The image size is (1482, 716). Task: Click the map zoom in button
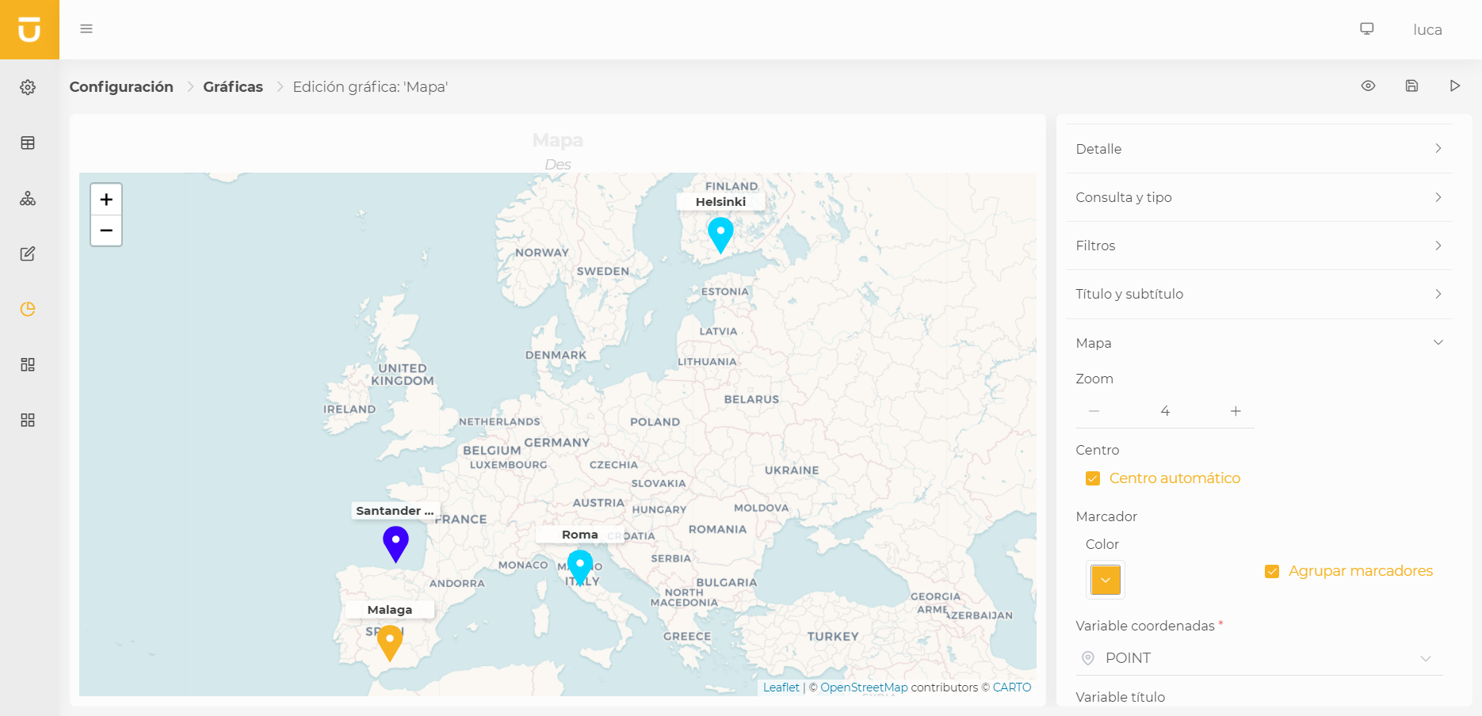[106, 200]
